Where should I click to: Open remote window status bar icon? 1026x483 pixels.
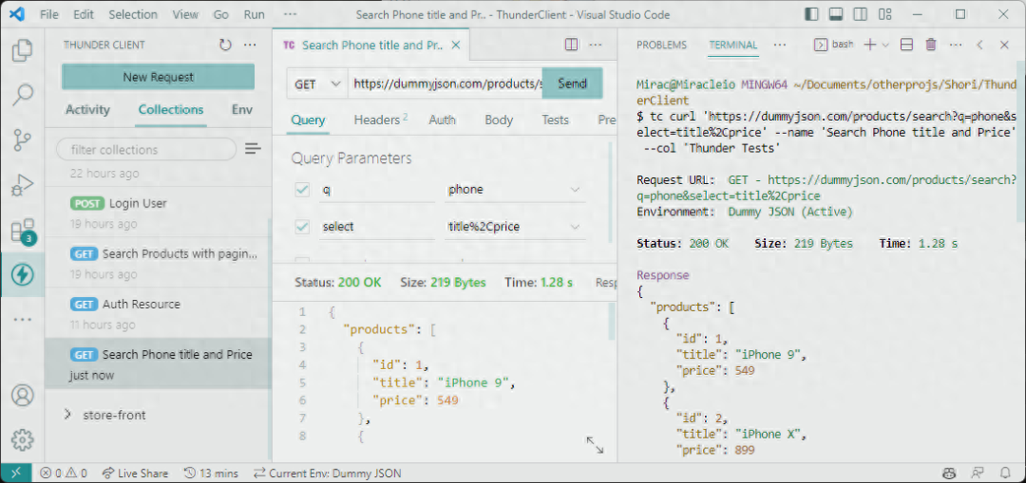point(16,473)
